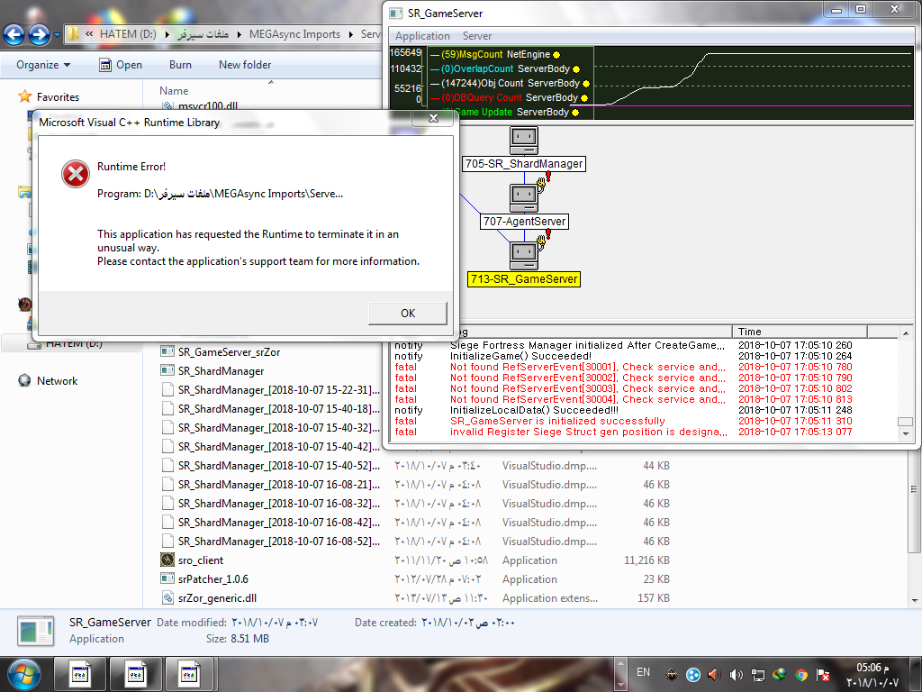Click the DBQuery Count ServerBody yellow dot

coord(583,98)
